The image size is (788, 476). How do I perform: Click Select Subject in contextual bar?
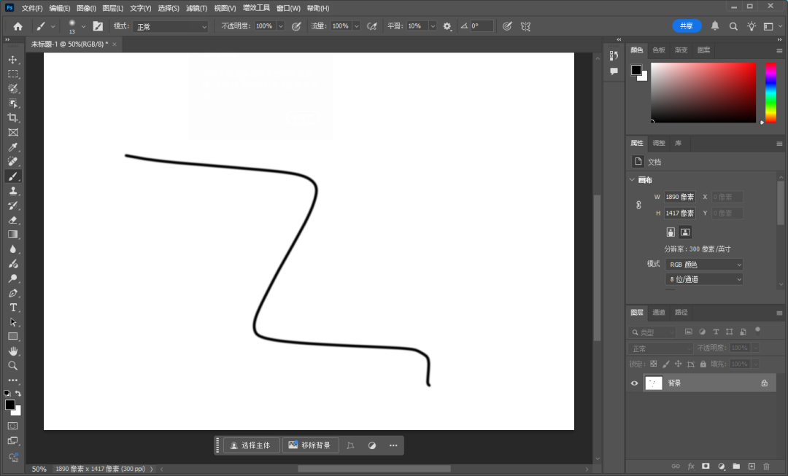point(251,445)
